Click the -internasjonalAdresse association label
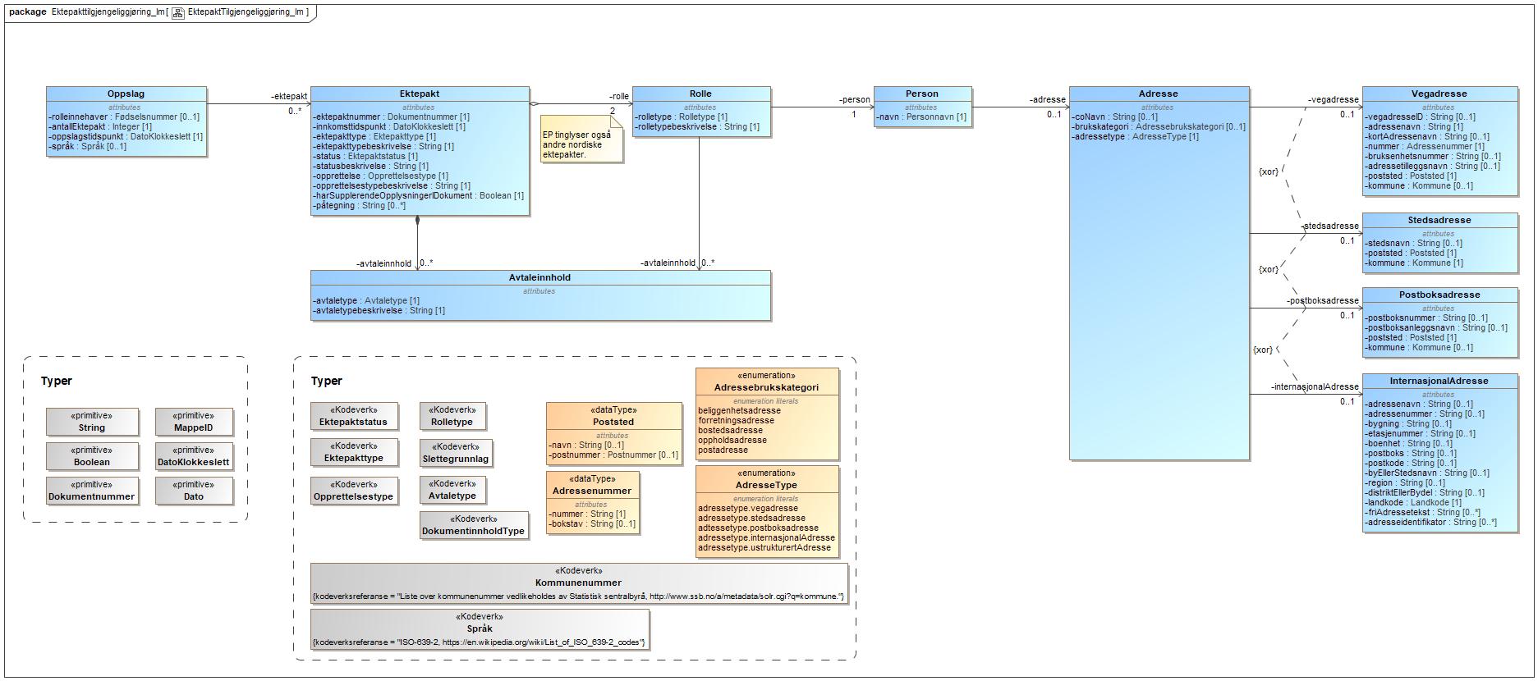Screen dimensions: 1538x681 (1315, 386)
